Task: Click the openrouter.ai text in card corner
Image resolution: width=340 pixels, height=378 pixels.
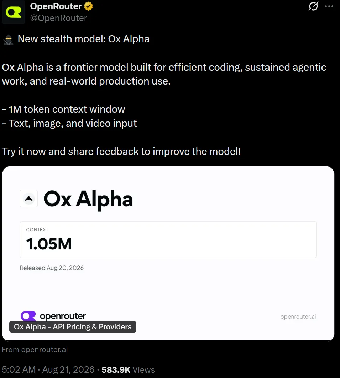Action: pos(298,317)
